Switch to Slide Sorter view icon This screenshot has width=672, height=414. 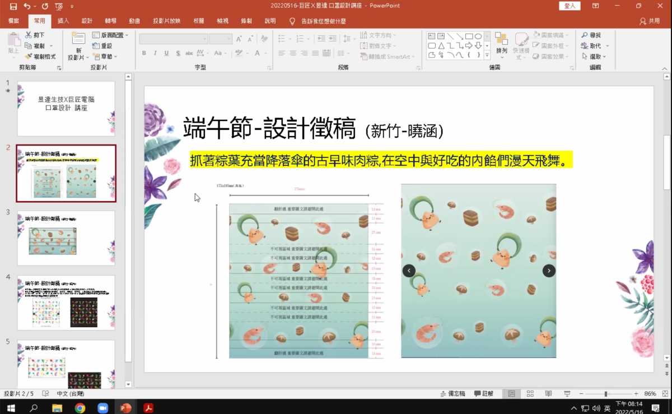530,394
